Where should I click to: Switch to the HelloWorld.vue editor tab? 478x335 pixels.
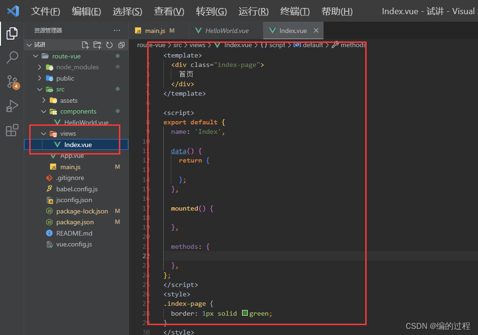coord(227,31)
